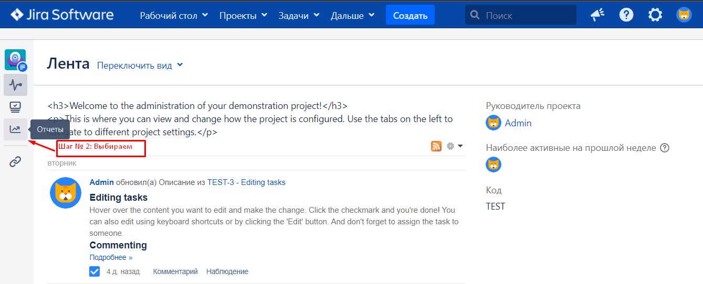Click the Отчеты tooltip label
This screenshot has height=284, width=703.
(50, 129)
